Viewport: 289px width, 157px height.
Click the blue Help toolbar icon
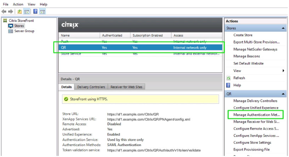[x=35, y=11]
